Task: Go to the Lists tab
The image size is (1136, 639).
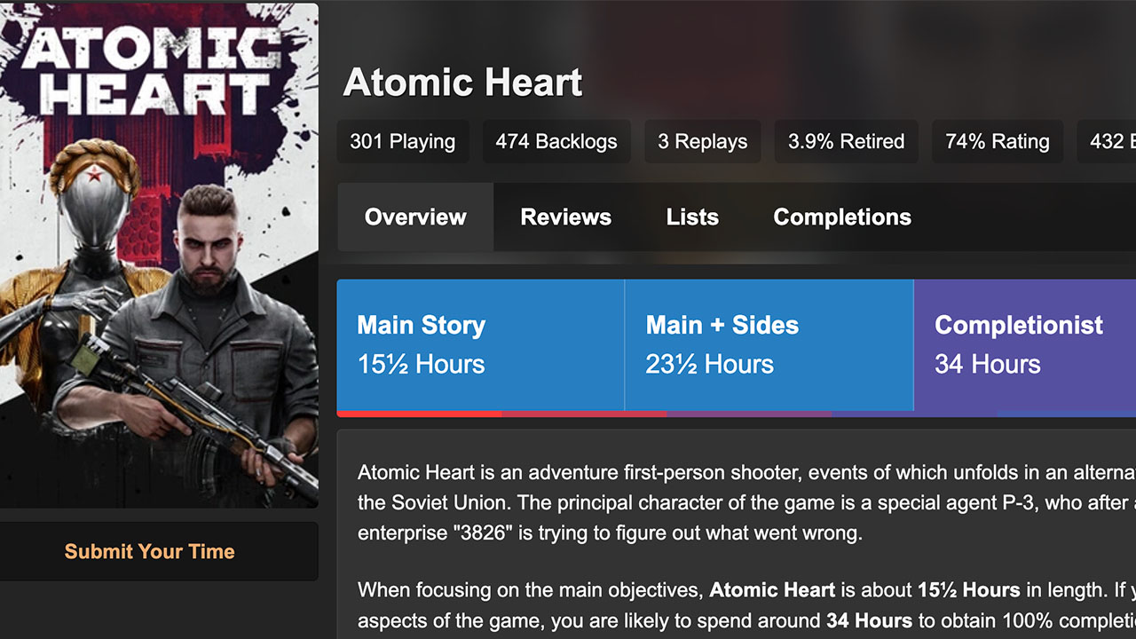Action: 692,217
